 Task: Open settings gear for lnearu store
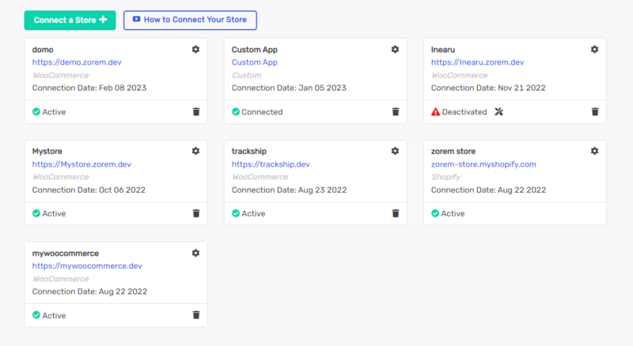pos(595,49)
